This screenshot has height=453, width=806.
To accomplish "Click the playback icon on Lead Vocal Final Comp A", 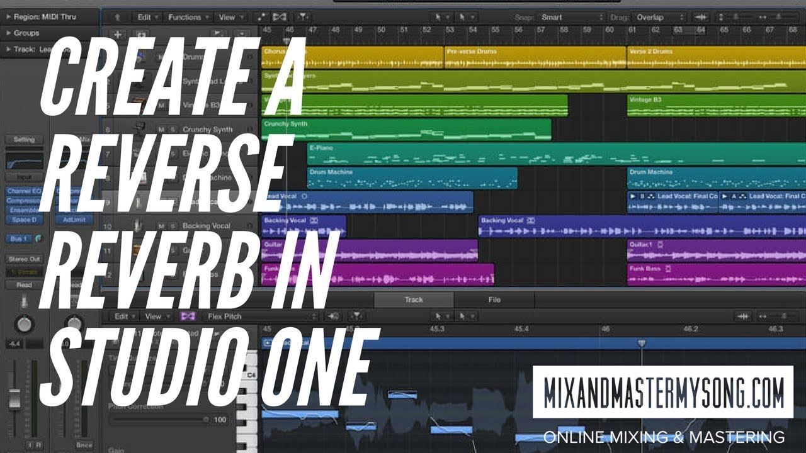I will pyautogui.click(x=725, y=196).
